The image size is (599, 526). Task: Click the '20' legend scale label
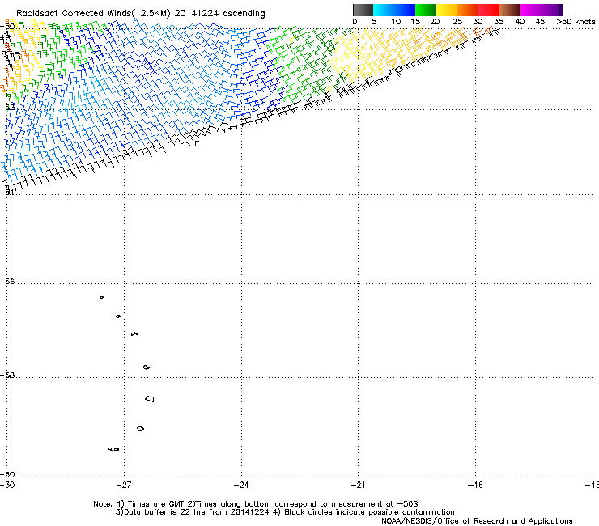pos(435,22)
